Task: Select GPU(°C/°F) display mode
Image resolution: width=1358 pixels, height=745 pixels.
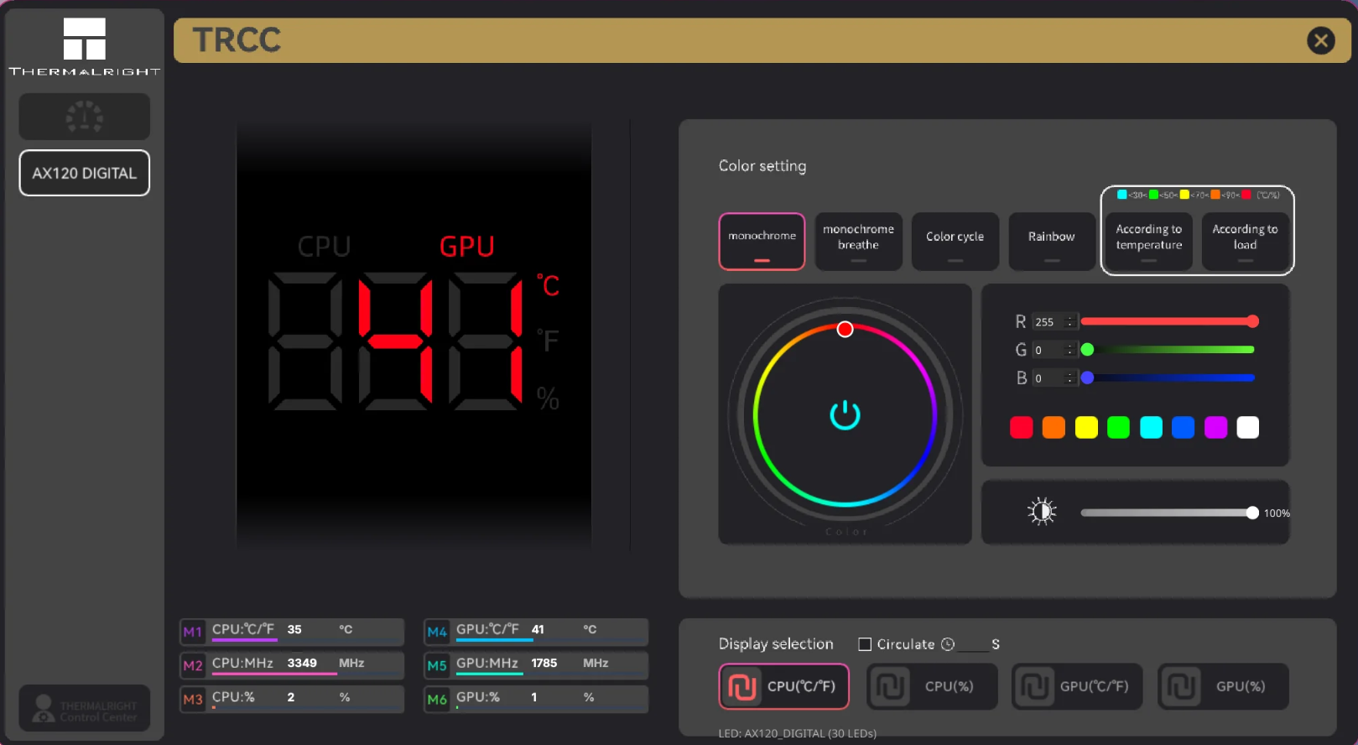Action: (x=1077, y=686)
